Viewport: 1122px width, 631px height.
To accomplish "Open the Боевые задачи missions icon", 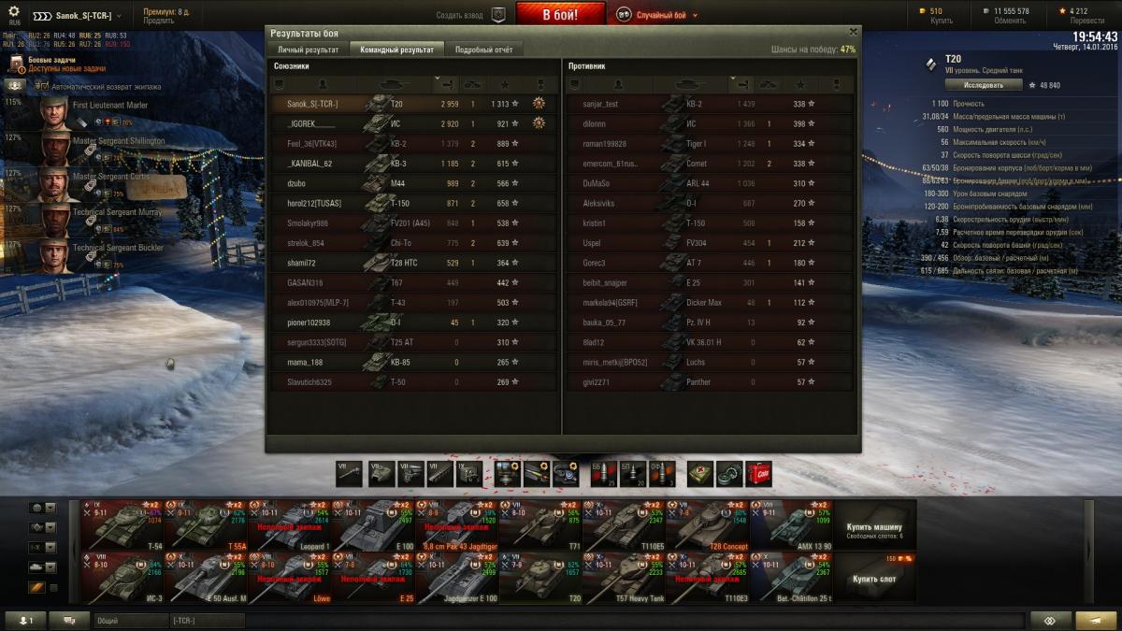I will 16,63.
